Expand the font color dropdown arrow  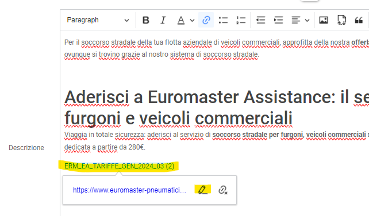click(192, 21)
